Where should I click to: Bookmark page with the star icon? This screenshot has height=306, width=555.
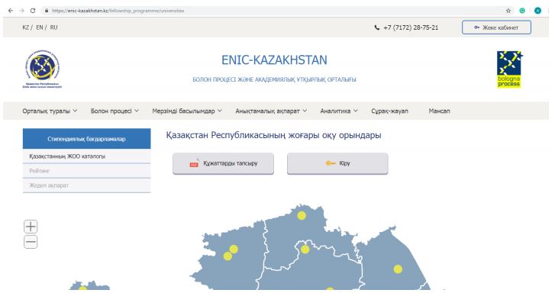click(508, 11)
